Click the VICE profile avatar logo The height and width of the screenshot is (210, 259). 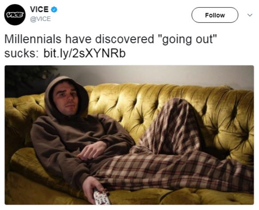(15, 15)
